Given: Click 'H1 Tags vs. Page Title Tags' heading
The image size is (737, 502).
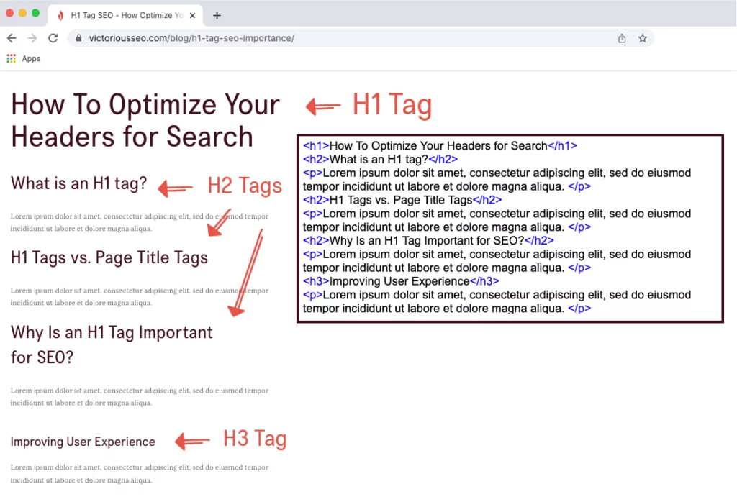Looking at the screenshot, I should 109,257.
